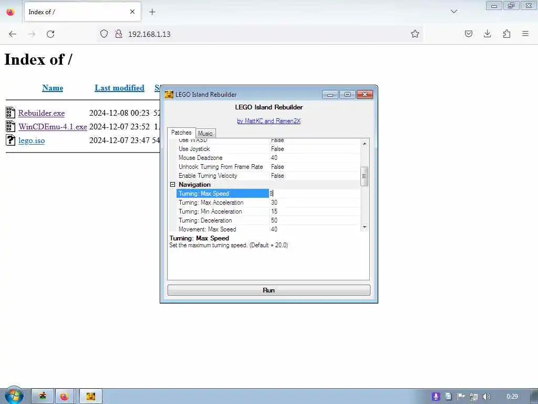The image size is (538, 404).
Task: Click the LEGO Island Rebuilder title bar icon
Action: (169, 94)
